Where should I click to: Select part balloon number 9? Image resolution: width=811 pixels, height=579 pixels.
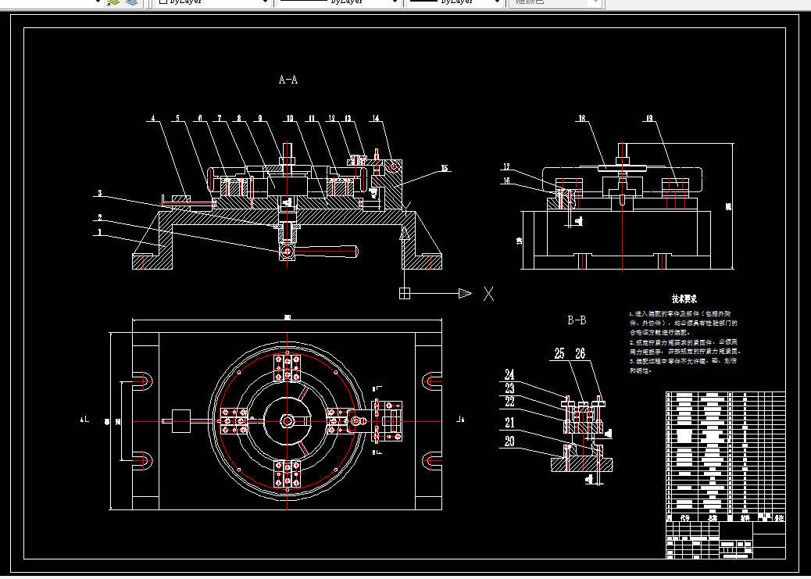click(260, 119)
